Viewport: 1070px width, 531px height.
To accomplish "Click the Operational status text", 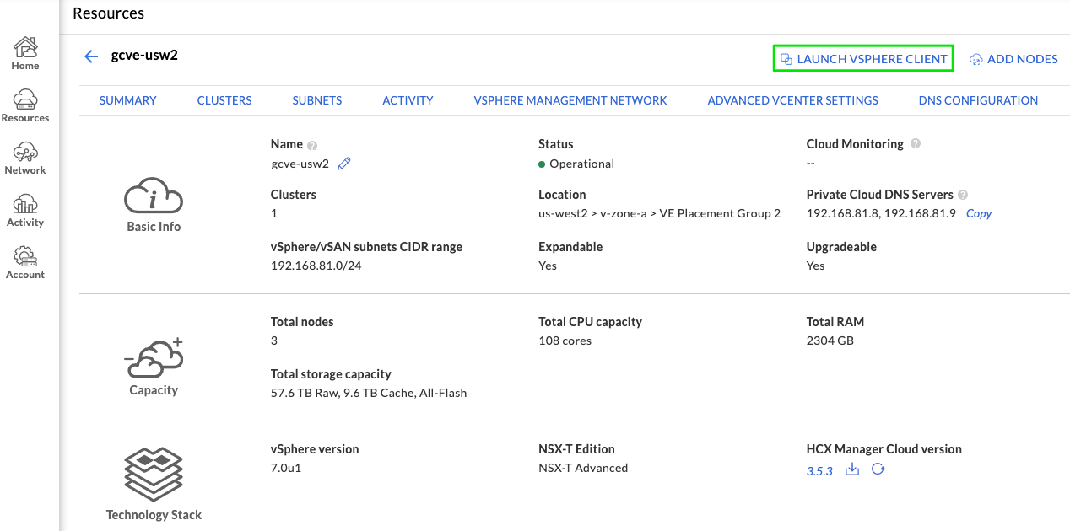I will (x=581, y=164).
